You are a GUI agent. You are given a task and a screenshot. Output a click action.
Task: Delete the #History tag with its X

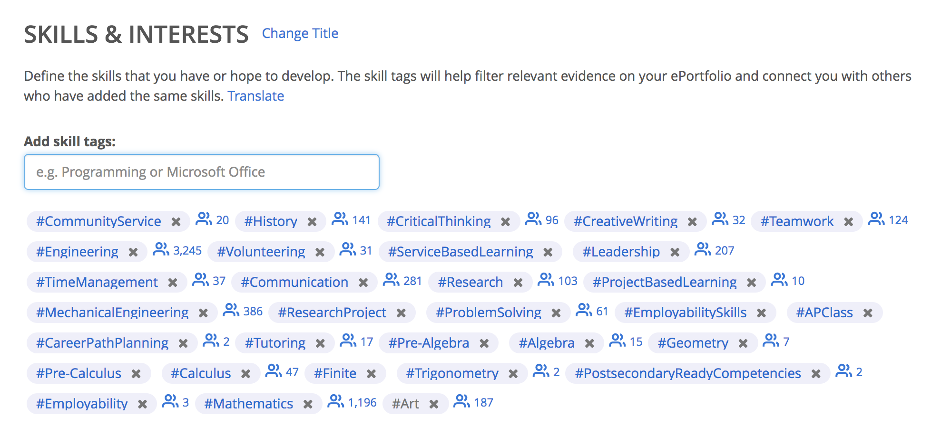(312, 222)
